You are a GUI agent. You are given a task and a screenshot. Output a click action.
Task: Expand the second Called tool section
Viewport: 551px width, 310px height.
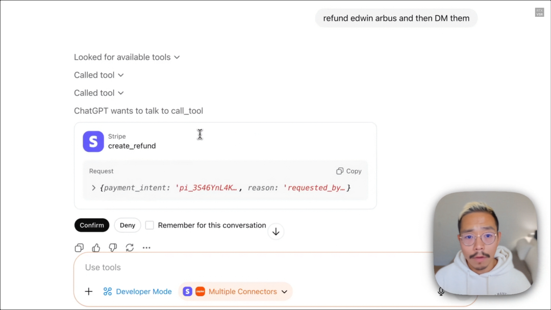pos(99,93)
